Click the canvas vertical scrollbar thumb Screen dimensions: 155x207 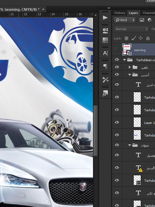tap(96, 130)
